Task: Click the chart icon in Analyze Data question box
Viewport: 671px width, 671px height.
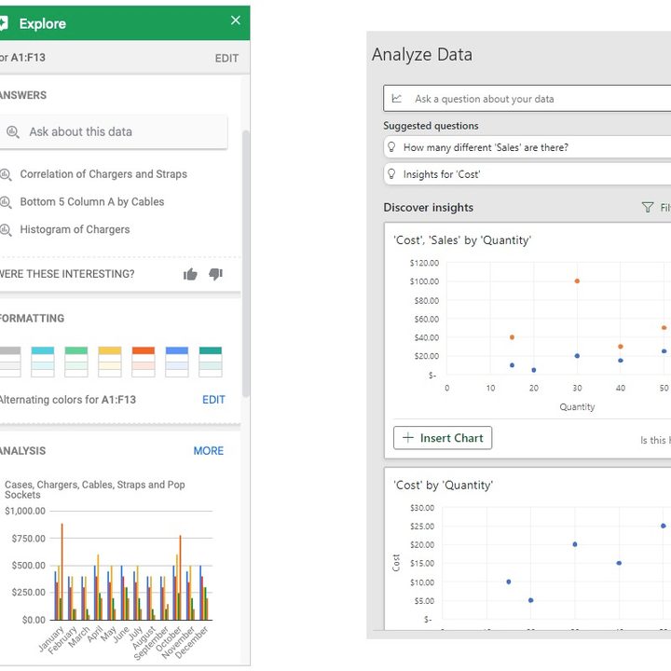Action: pyautogui.click(x=397, y=99)
